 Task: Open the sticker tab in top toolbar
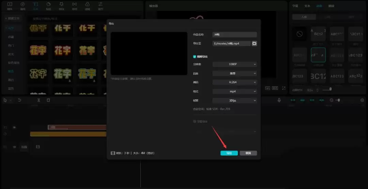(x=48, y=6)
